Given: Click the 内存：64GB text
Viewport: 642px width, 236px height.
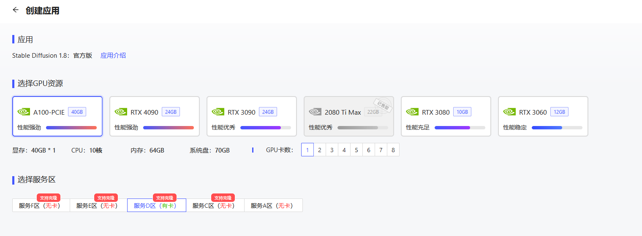Looking at the screenshot, I should point(147,150).
